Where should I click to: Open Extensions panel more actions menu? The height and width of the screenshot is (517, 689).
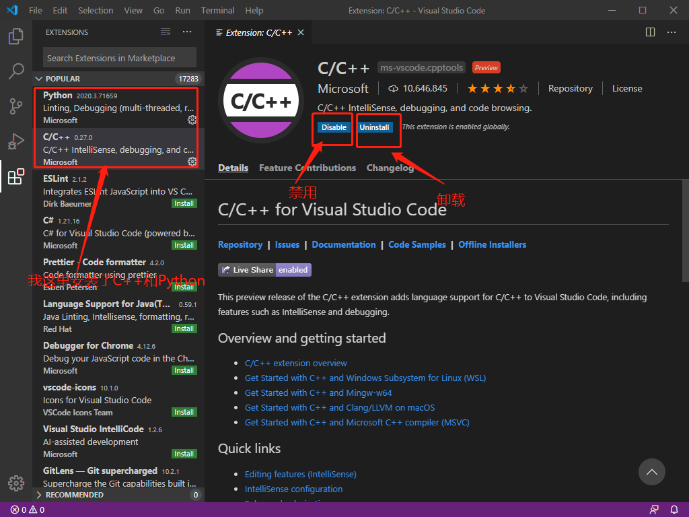(187, 32)
